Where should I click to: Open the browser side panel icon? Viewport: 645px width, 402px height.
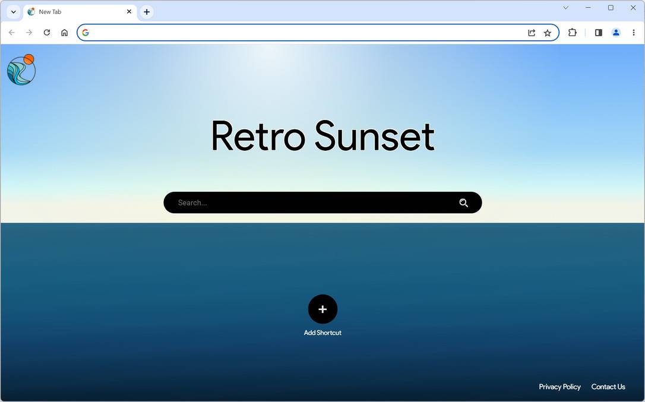pos(599,33)
